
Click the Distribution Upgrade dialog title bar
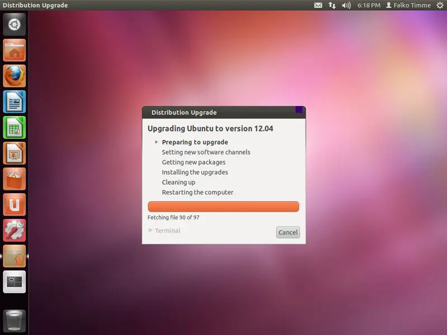pyautogui.click(x=224, y=113)
